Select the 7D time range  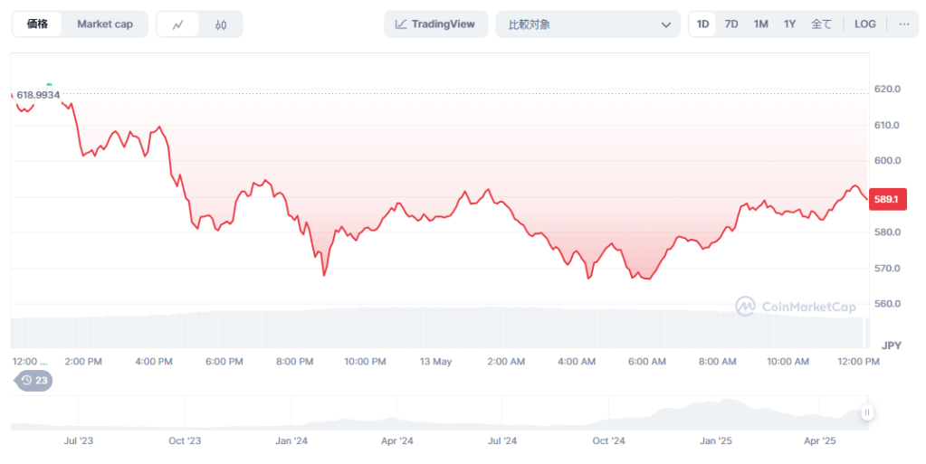pyautogui.click(x=731, y=24)
